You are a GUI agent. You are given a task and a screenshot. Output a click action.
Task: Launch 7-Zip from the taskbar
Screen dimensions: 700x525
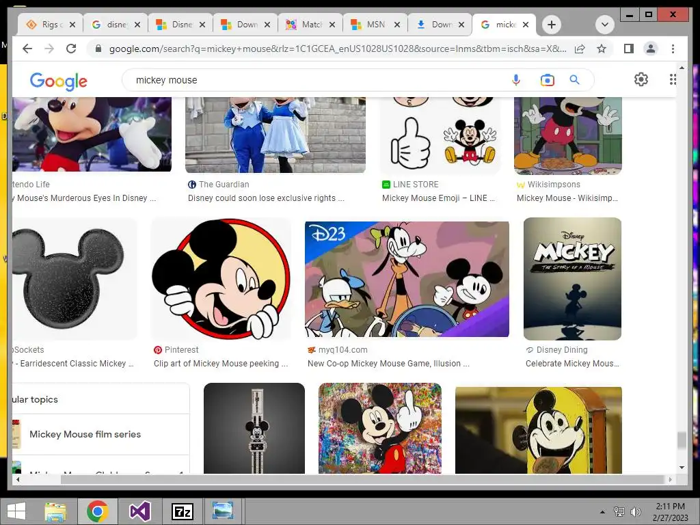pyautogui.click(x=182, y=511)
